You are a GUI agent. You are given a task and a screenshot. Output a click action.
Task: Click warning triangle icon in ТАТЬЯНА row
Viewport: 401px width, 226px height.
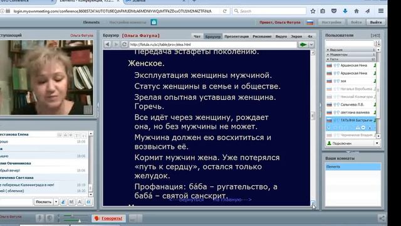pyautogui.click(x=358, y=127)
